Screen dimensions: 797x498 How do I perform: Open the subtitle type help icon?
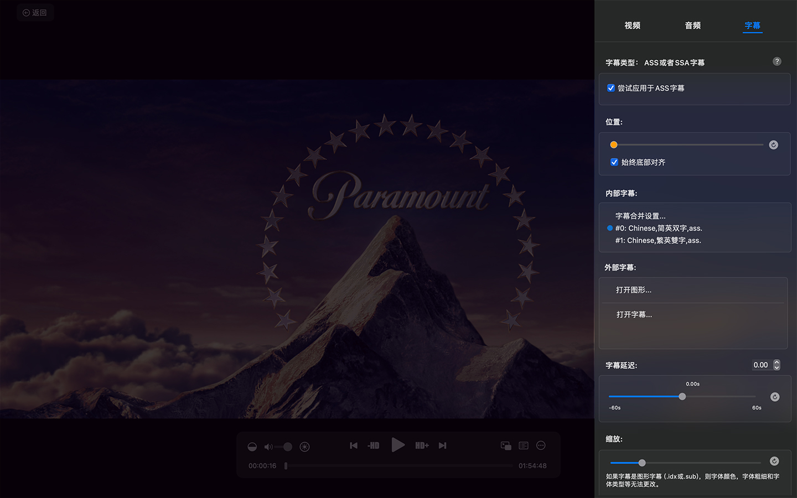pos(777,61)
